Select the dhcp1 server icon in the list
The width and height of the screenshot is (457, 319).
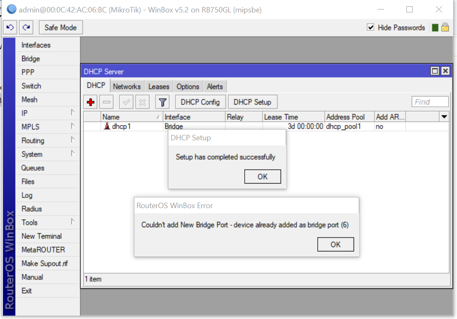click(106, 126)
